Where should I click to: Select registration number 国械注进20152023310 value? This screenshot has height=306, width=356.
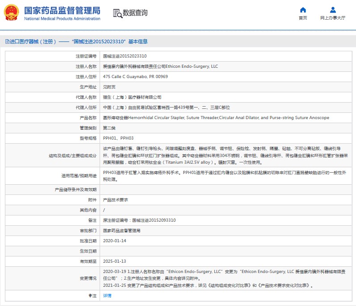pyautogui.click(x=125, y=56)
